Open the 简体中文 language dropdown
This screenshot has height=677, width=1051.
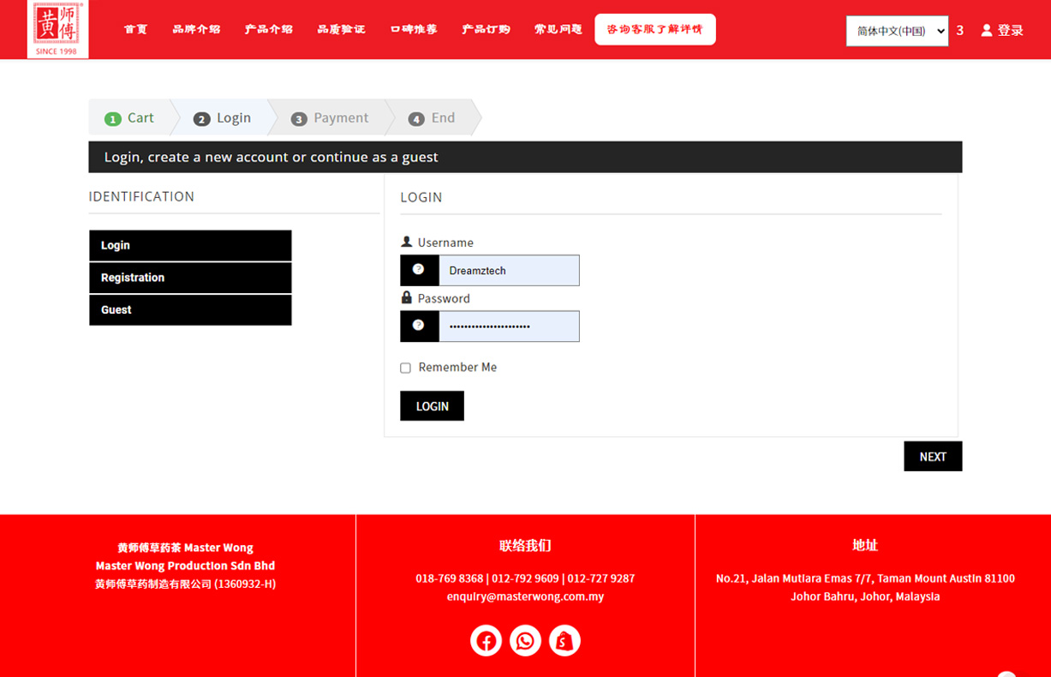(x=897, y=31)
